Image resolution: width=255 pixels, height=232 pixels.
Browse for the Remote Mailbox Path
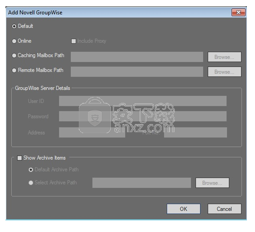click(x=224, y=71)
